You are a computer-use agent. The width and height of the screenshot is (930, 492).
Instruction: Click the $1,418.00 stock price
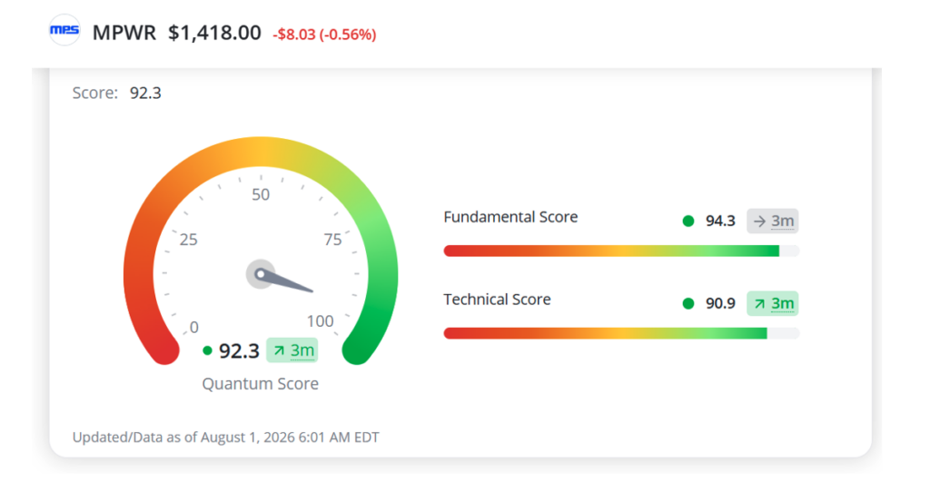click(x=214, y=33)
